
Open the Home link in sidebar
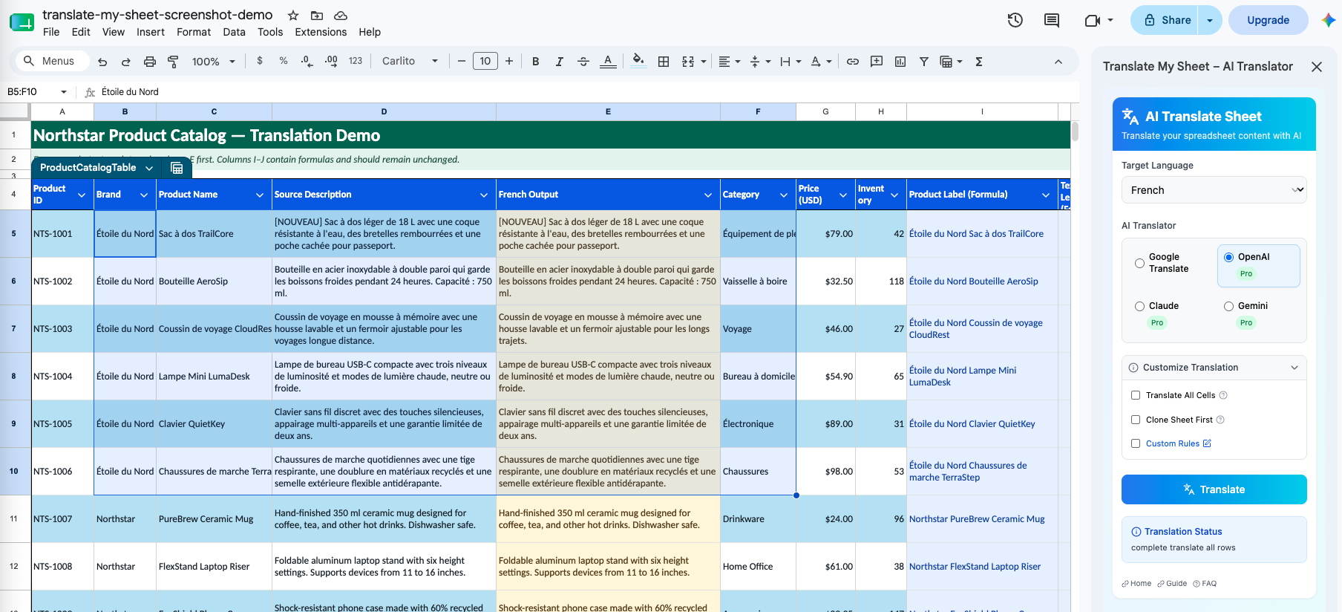click(1136, 584)
